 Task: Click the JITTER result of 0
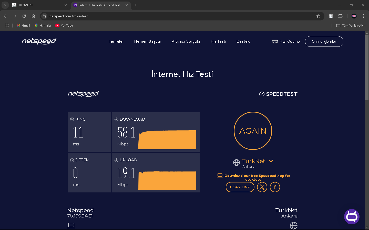point(75,173)
